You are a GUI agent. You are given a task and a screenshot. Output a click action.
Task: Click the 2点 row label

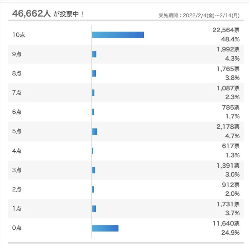click(17, 189)
